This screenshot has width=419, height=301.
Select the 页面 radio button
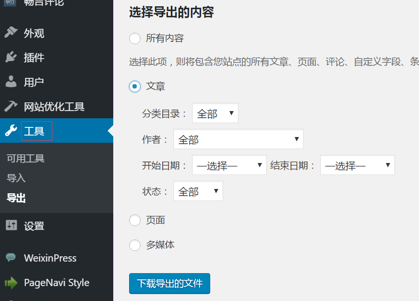point(135,220)
